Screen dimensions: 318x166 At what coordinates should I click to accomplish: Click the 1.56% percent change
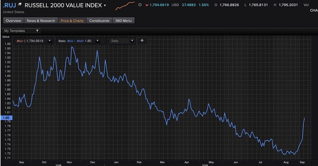click(204, 5)
